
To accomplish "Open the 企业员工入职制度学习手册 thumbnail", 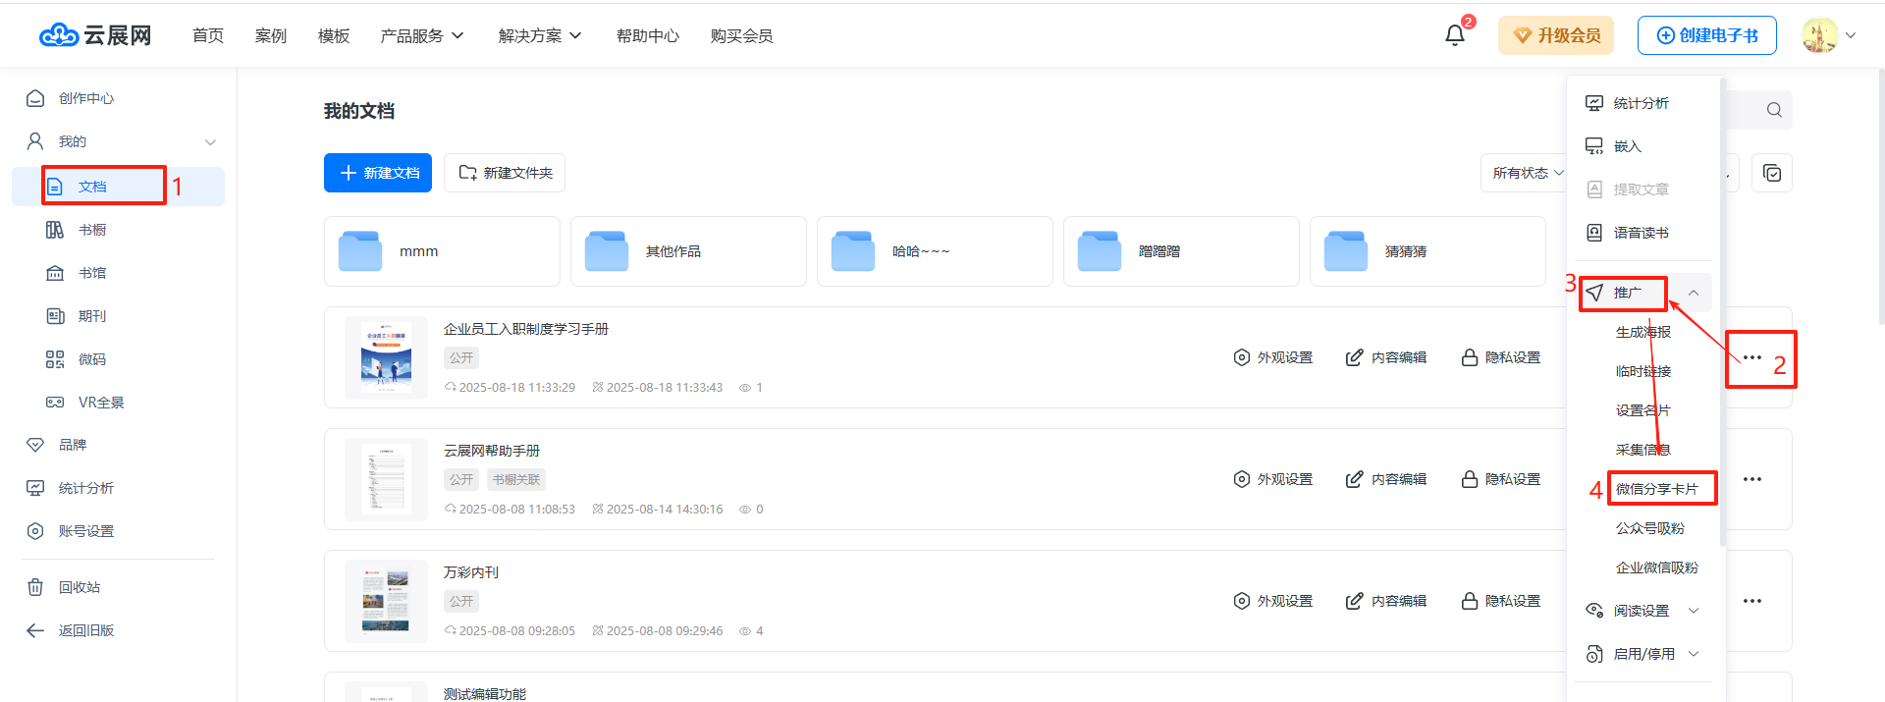I will 386,357.
